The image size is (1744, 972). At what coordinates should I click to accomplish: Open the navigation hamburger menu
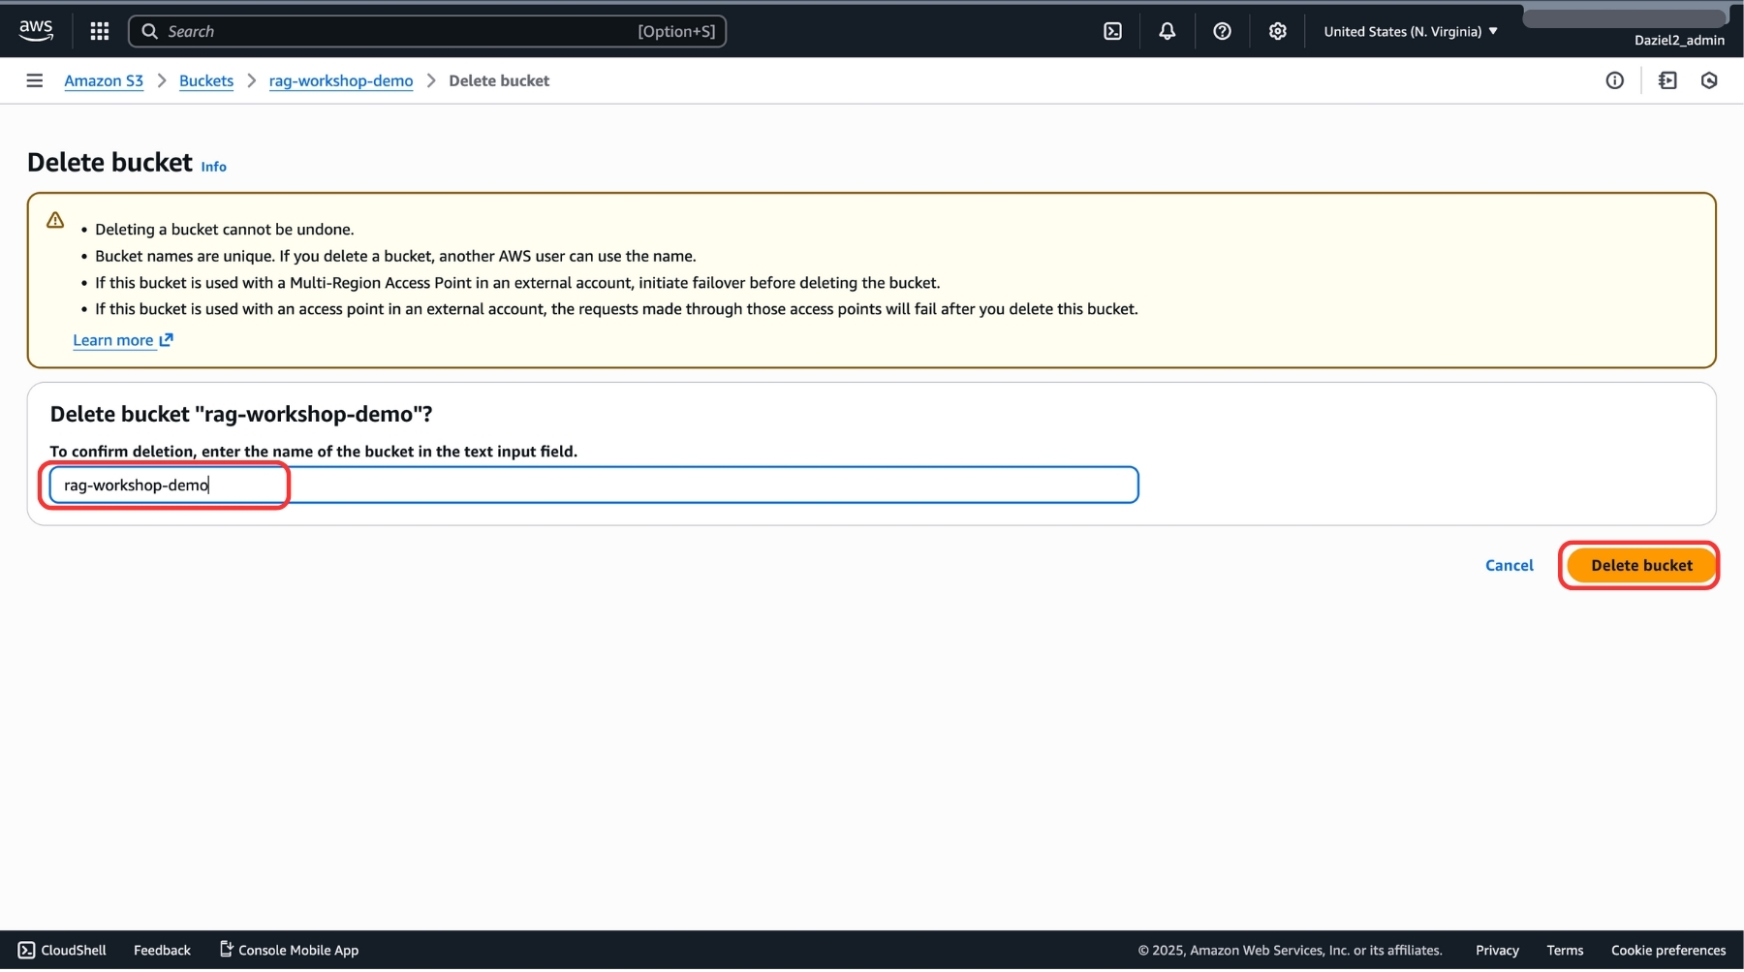(34, 80)
